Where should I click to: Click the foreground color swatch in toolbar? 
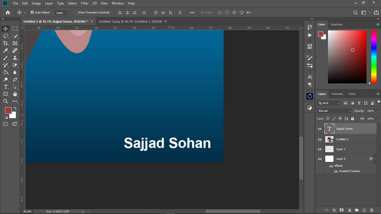(x=8, y=111)
